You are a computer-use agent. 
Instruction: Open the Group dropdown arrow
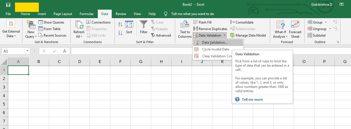tap(326, 22)
